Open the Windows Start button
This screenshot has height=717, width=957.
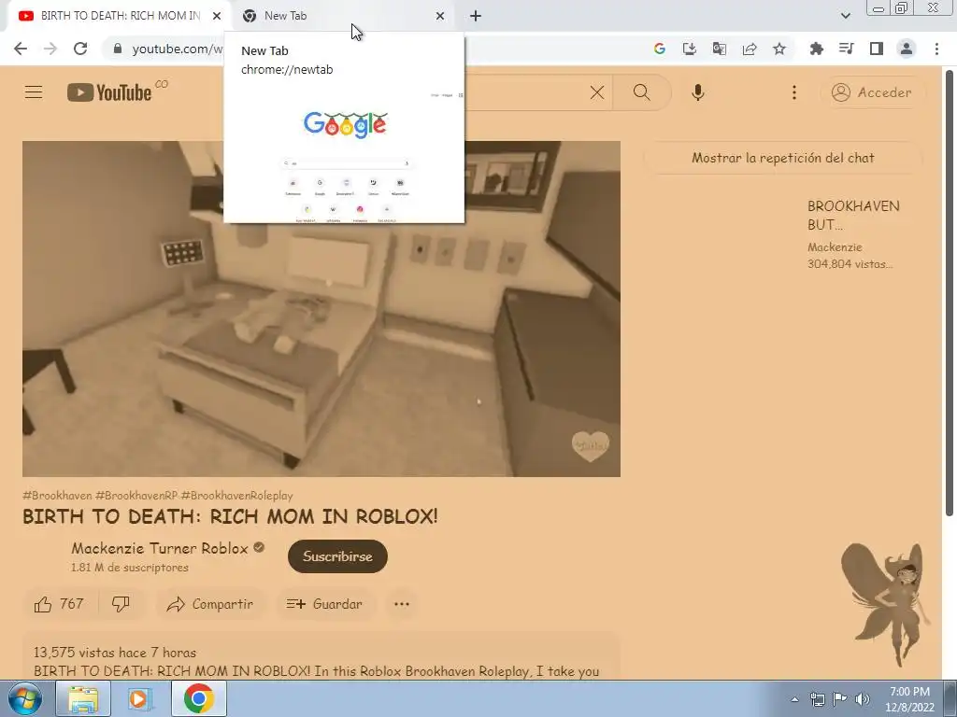coord(24,698)
